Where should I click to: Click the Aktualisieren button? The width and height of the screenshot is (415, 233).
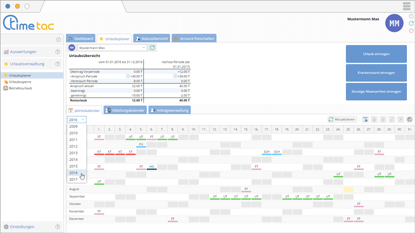[342, 120]
